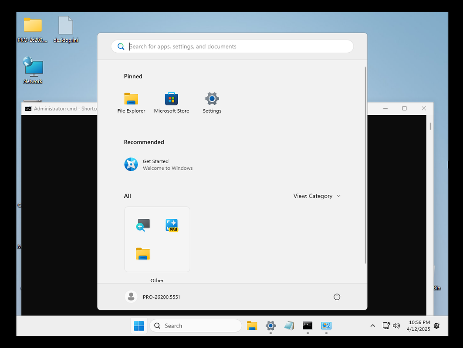
Task: Show hidden icons in the system tray
Action: (x=373, y=325)
